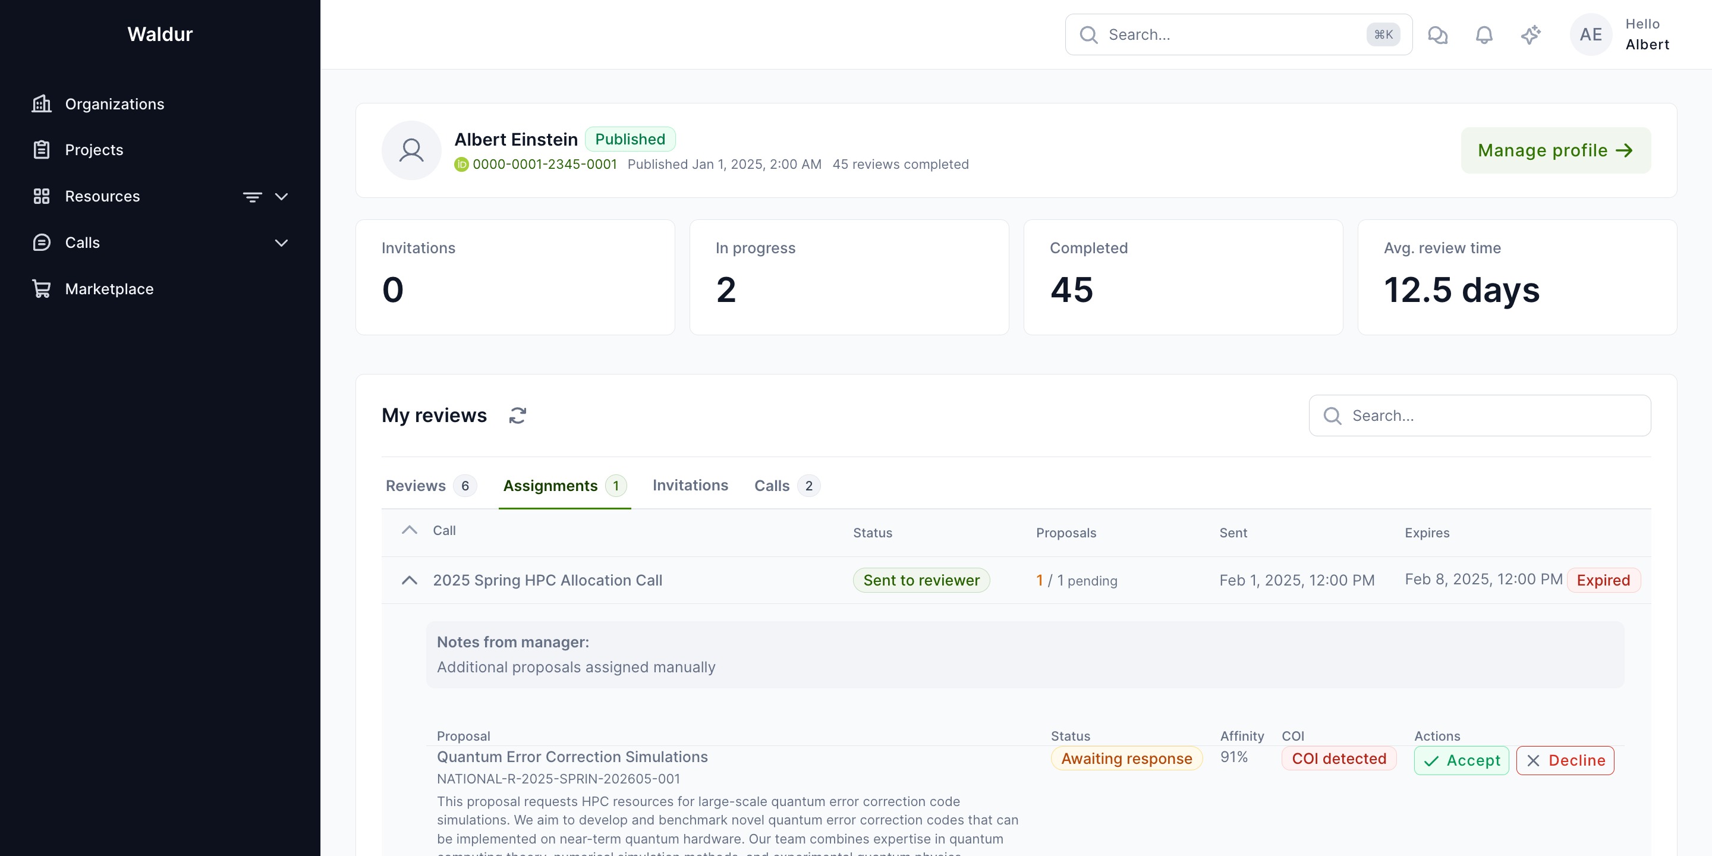This screenshot has width=1712, height=856.
Task: Accept the Quantum Error Correction assignment
Action: 1461,760
